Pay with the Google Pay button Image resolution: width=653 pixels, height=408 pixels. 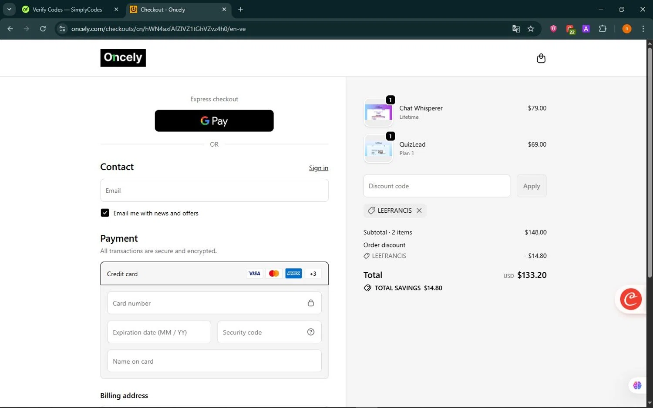[214, 121]
